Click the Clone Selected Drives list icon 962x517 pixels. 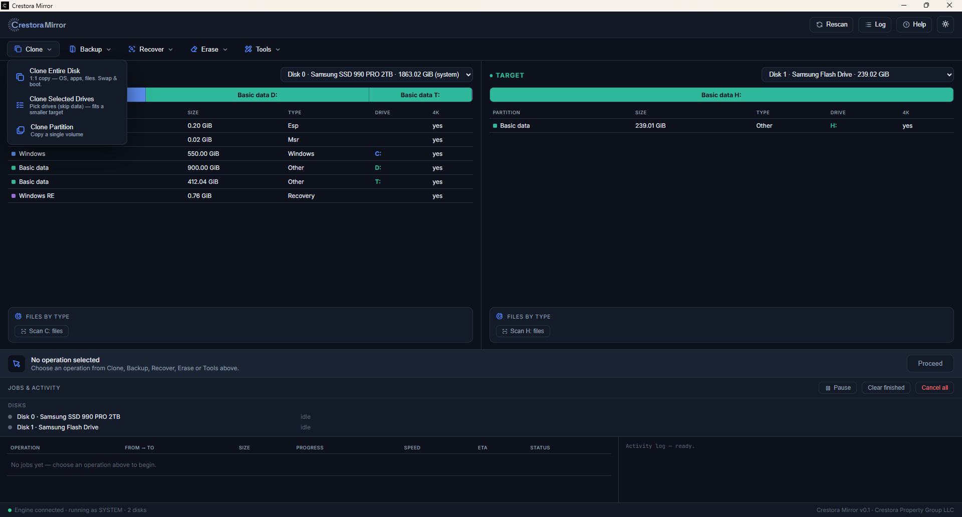pos(20,105)
